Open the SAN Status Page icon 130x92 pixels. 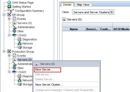click(x=9, y=2)
